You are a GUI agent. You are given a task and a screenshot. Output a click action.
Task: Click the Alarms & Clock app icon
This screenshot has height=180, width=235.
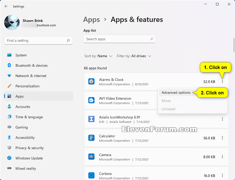91,82
